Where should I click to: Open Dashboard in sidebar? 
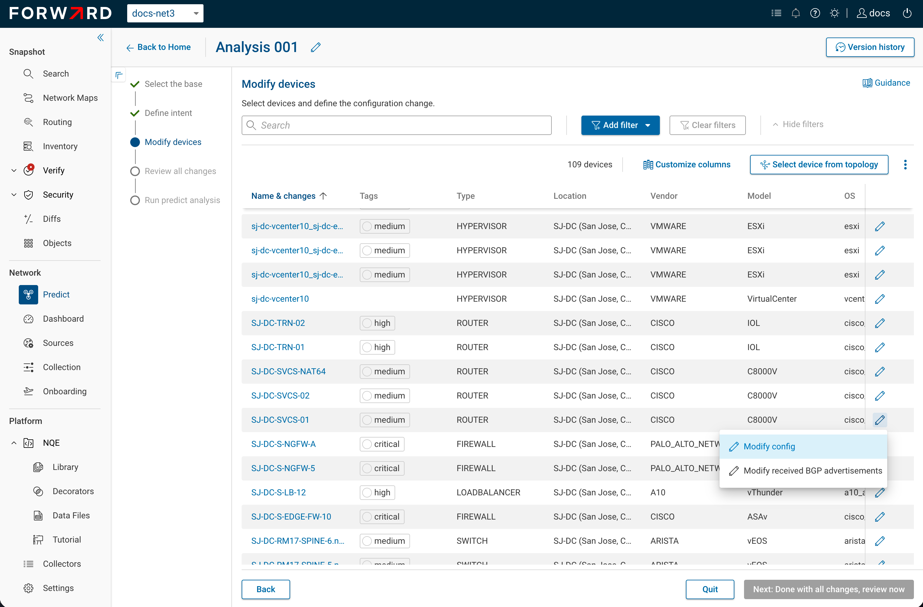point(63,319)
